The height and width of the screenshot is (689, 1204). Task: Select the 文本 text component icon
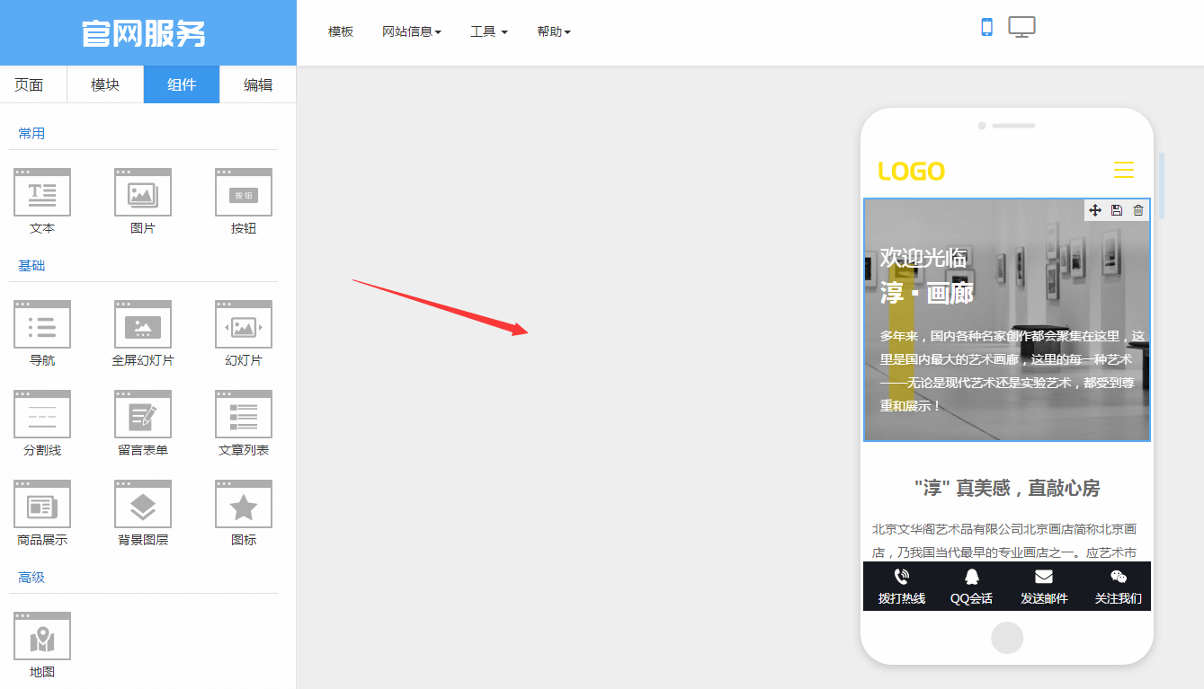(42, 192)
